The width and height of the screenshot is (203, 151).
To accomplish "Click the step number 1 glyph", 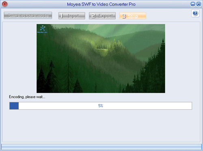I will point(62,16).
